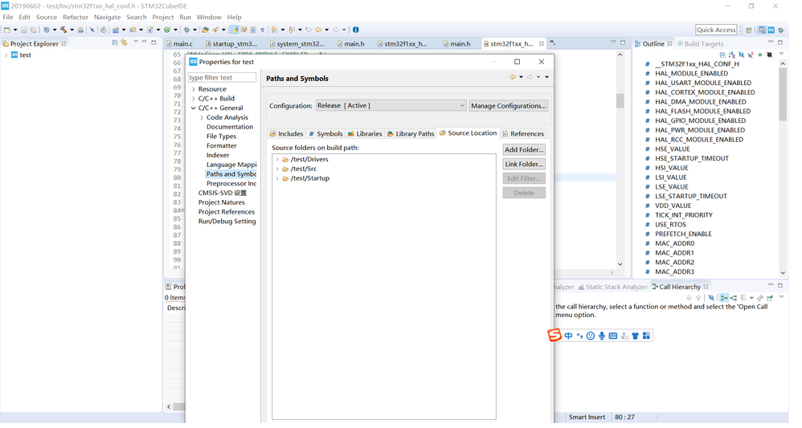This screenshot has width=802, height=428.
Task: Toggle Link with Editor in Project Explorer
Action: (x=125, y=43)
